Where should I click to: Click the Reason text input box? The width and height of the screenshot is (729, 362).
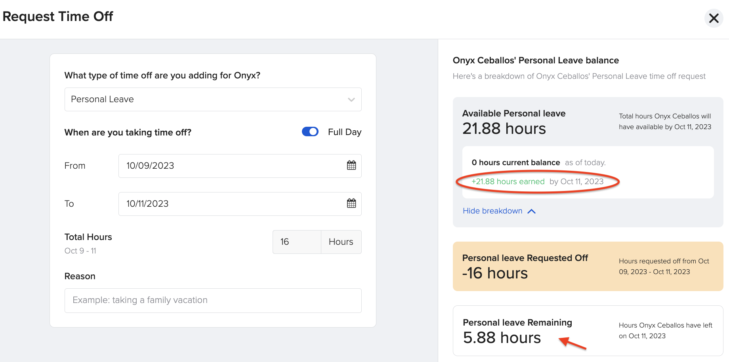click(x=213, y=301)
